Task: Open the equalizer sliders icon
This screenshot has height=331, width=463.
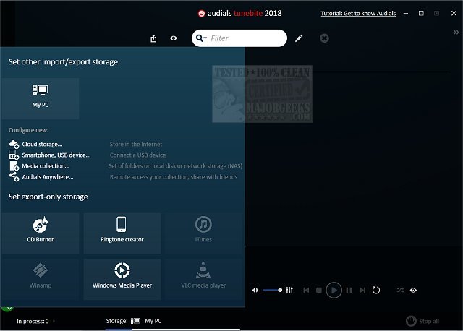Action: [289, 291]
